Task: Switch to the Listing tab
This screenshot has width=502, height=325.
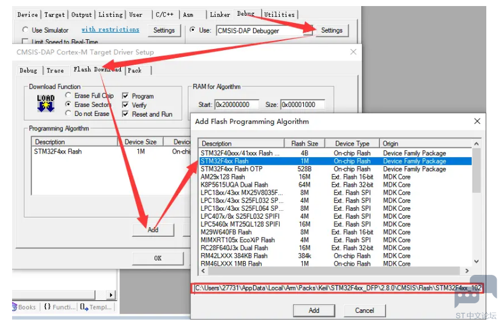Action: point(111,14)
